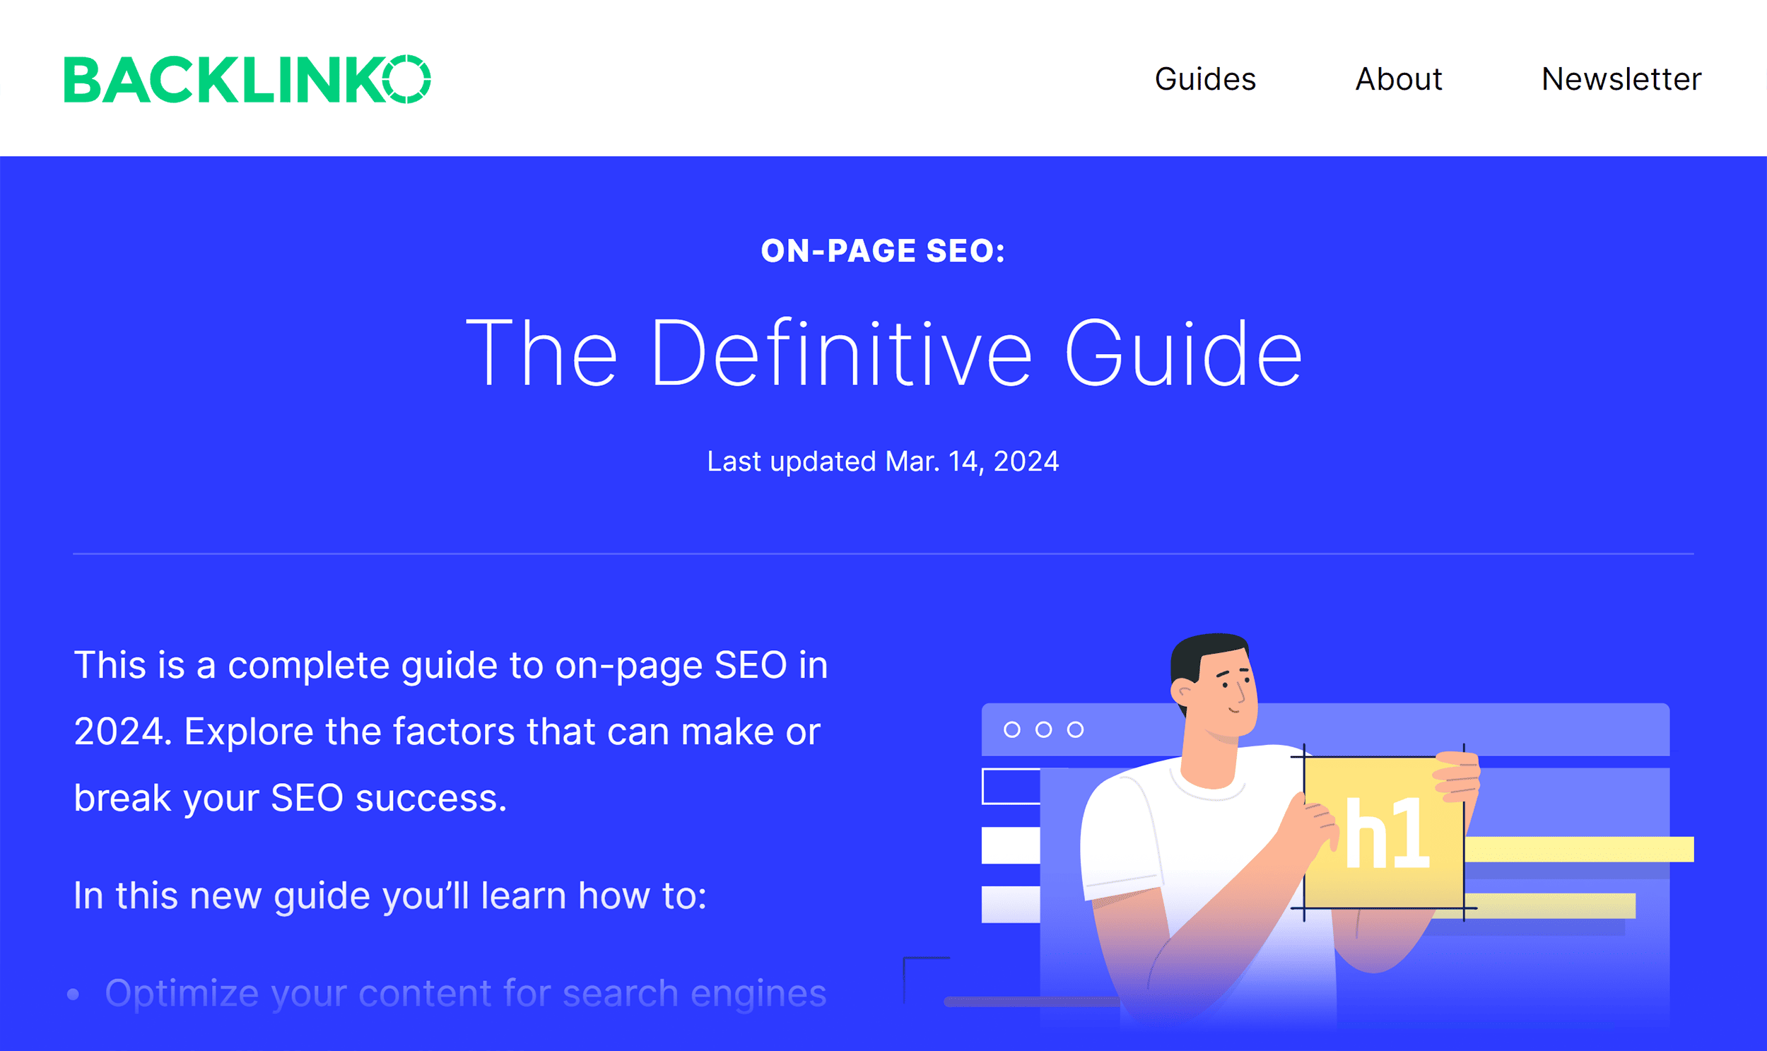The width and height of the screenshot is (1767, 1051).
Task: Open the Guides menu
Action: (x=1204, y=79)
